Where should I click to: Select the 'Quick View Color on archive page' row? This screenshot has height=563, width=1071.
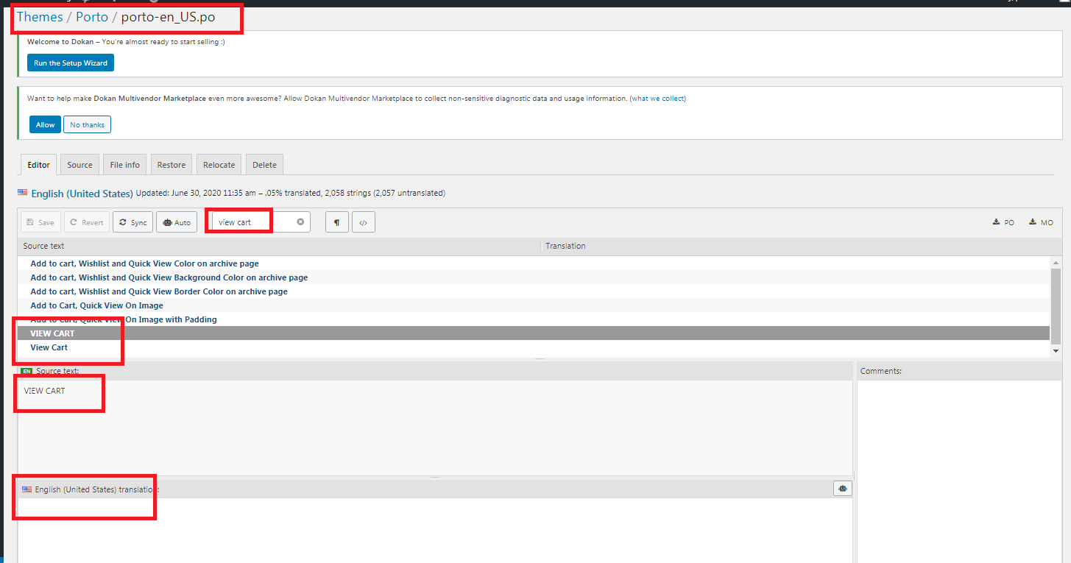click(534, 263)
